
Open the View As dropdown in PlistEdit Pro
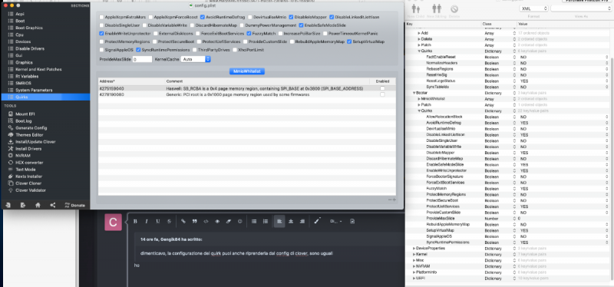pyautogui.click(x=581, y=8)
